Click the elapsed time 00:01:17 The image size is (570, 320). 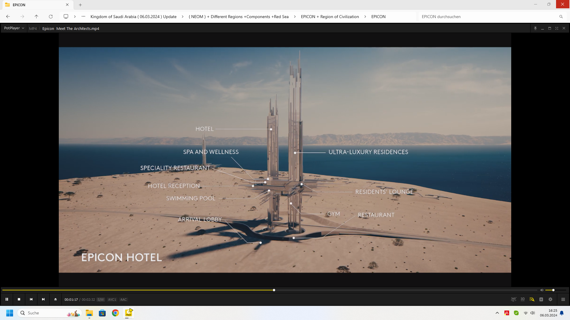[71, 300]
